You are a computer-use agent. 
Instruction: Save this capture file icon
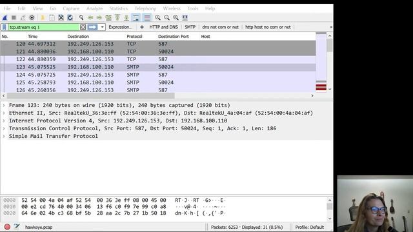tap(52, 17)
